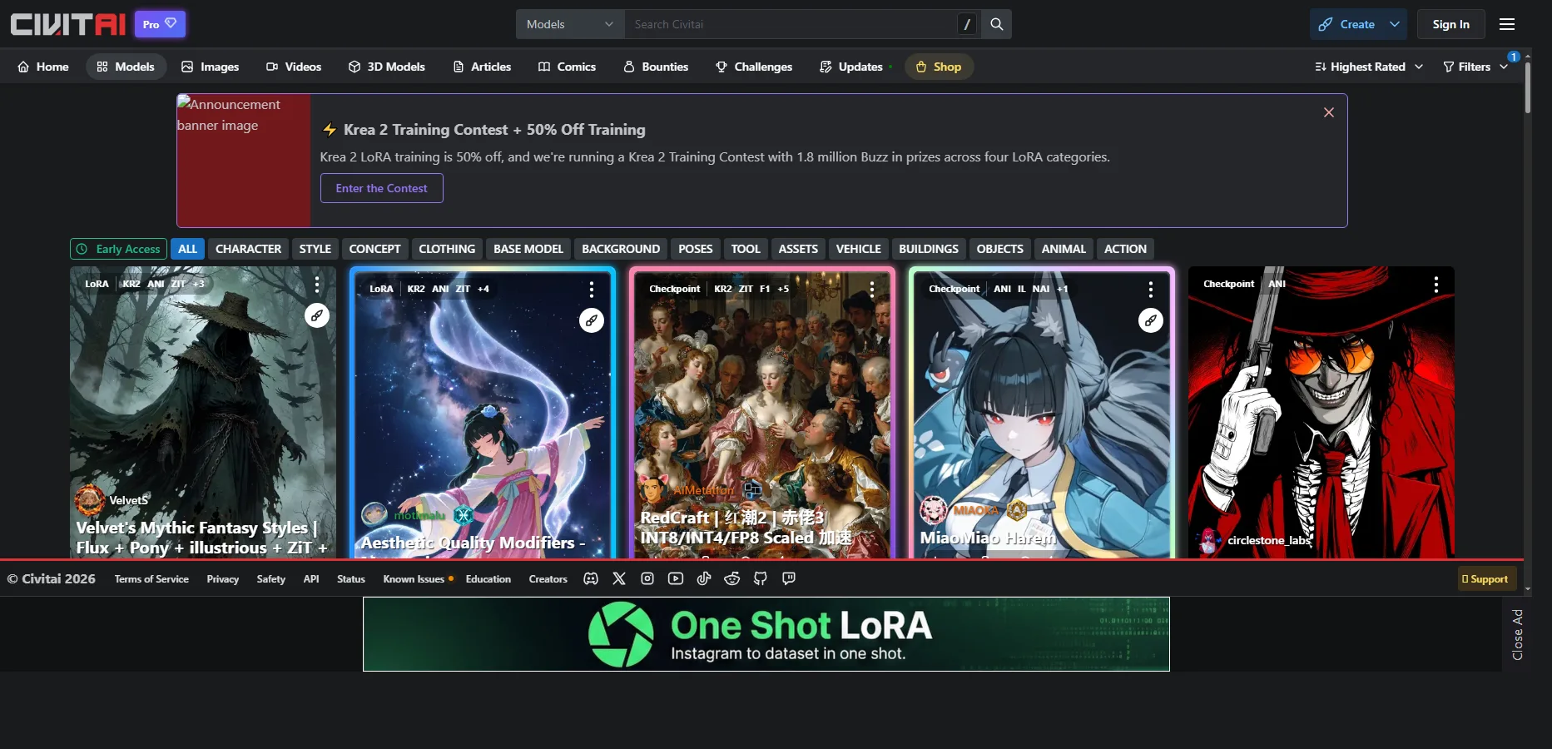Open the Known Issues link
Screen dimensions: 1552x749
[x=414, y=578]
